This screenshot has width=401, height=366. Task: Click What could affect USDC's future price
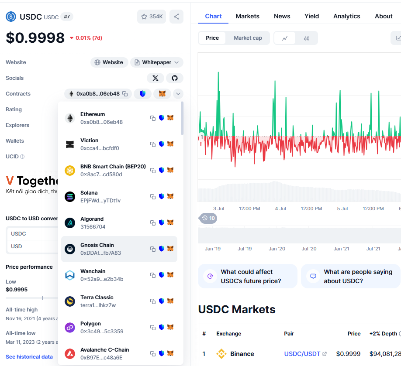[247, 276]
